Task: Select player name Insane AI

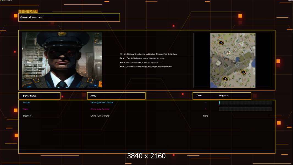Action: (x=27, y=116)
